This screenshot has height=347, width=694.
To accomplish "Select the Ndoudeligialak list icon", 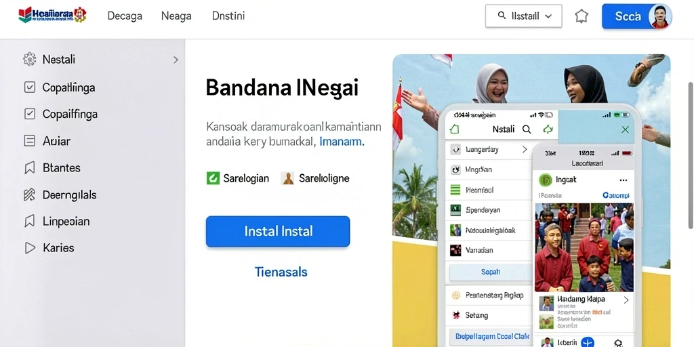I will tap(455, 230).
